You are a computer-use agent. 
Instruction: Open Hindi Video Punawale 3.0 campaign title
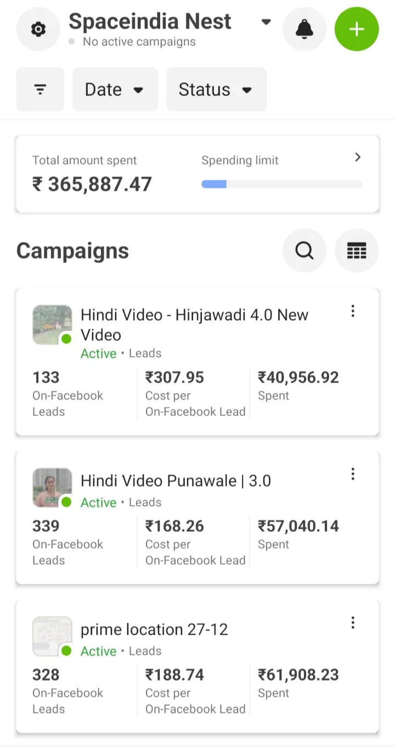coord(176,481)
